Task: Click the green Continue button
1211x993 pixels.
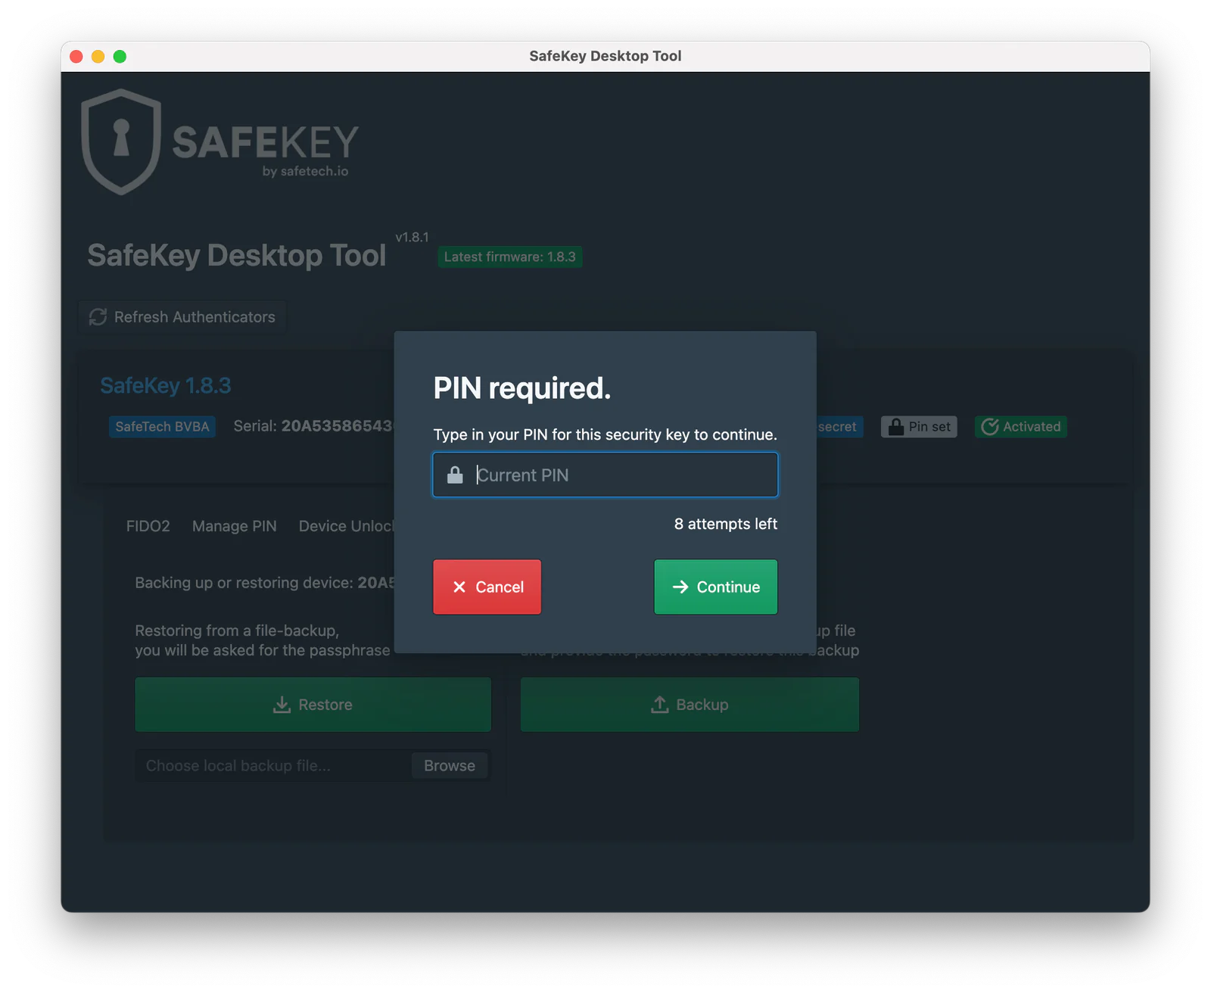Action: [715, 587]
